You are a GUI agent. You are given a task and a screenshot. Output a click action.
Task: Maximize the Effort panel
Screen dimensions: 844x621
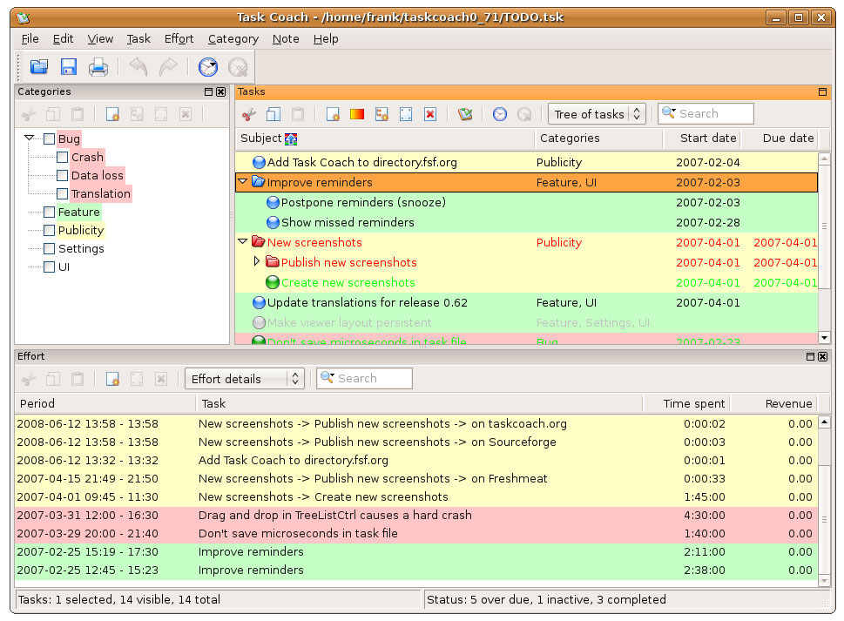(x=811, y=357)
